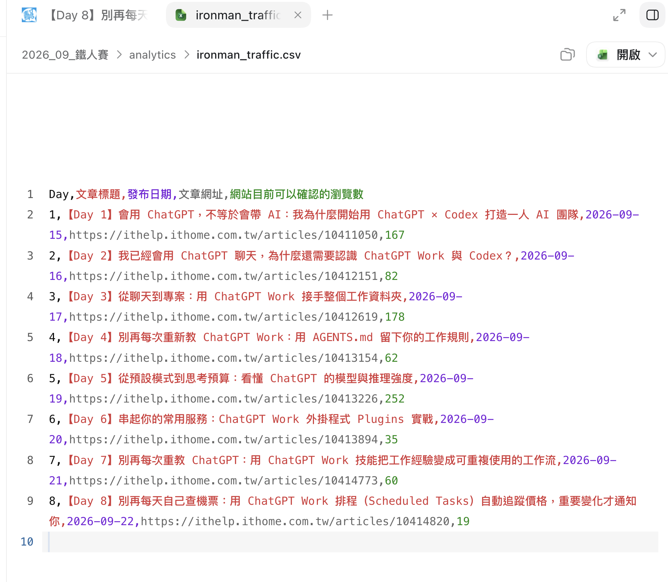
Task: Click the URL ending in 10412619
Action: (x=224, y=317)
